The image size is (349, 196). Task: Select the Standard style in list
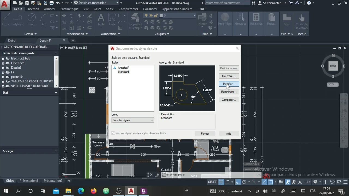(124, 72)
